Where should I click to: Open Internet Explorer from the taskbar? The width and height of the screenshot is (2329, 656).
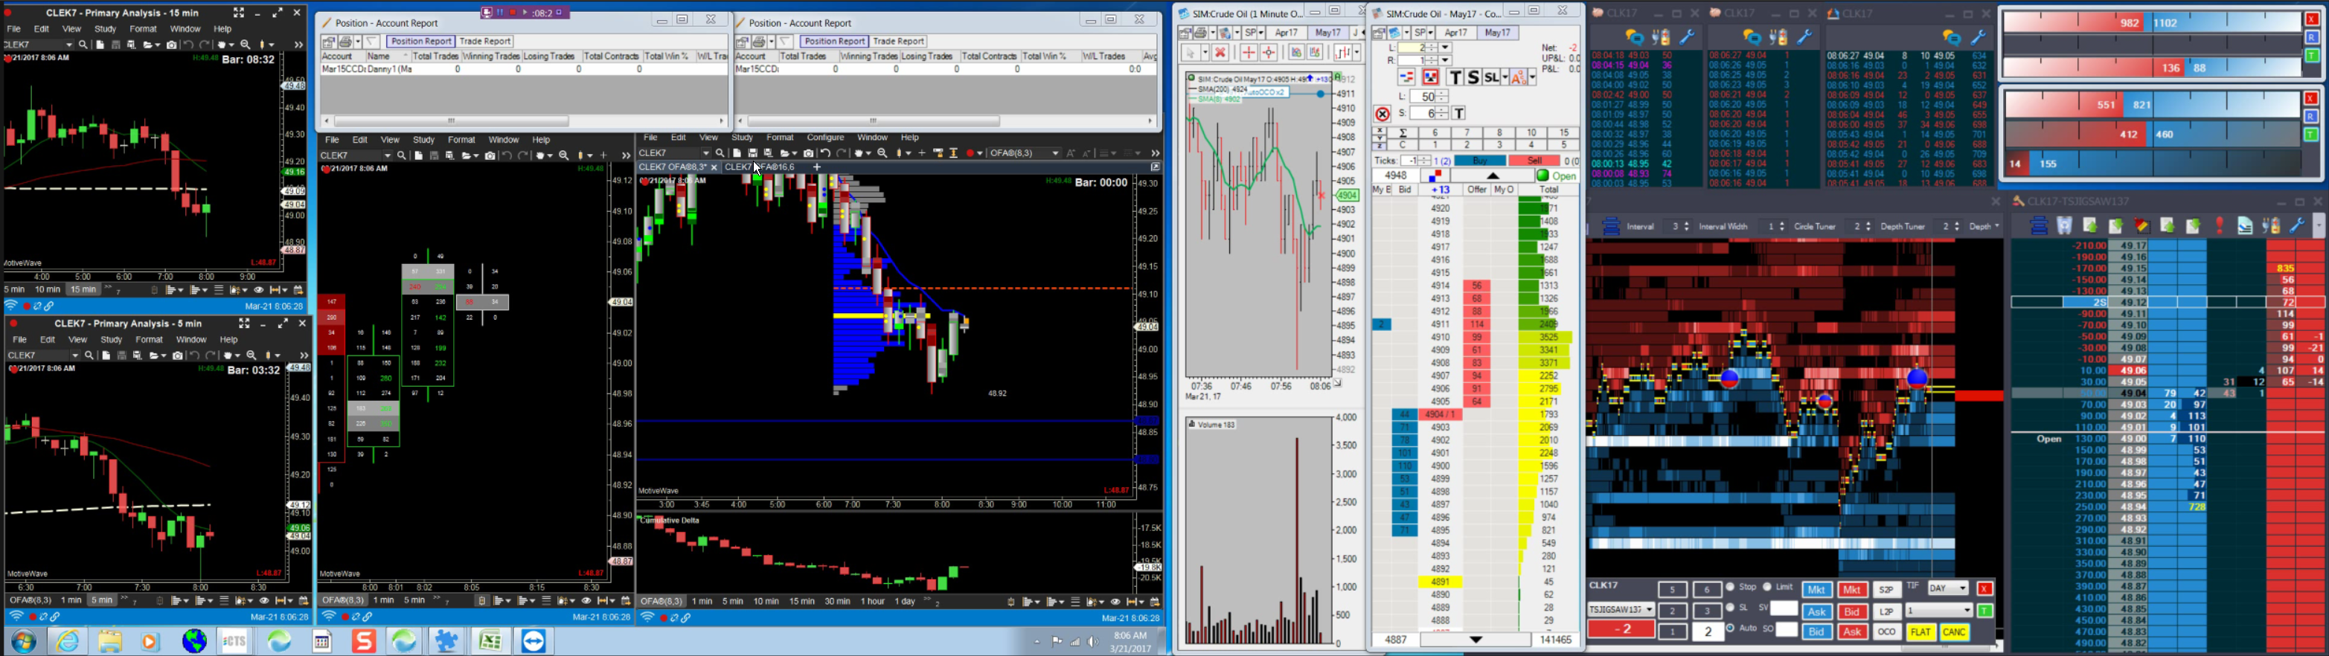68,640
